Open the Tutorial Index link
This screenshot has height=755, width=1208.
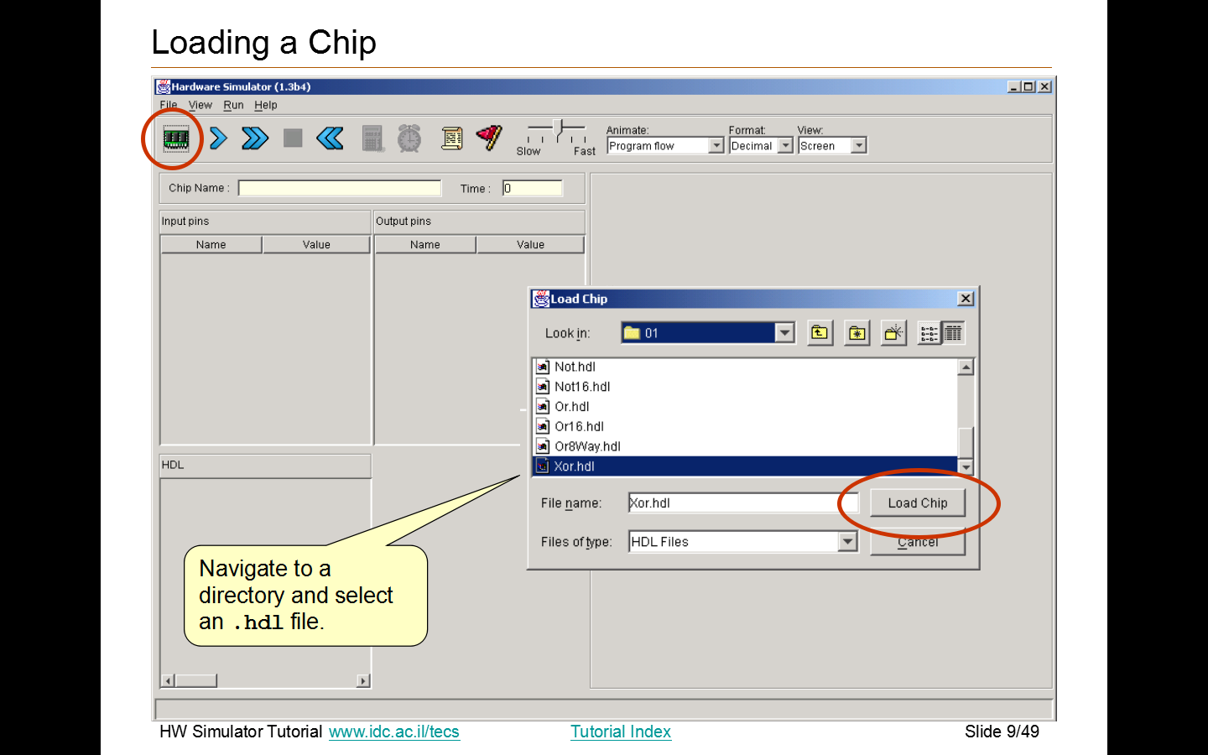click(621, 732)
